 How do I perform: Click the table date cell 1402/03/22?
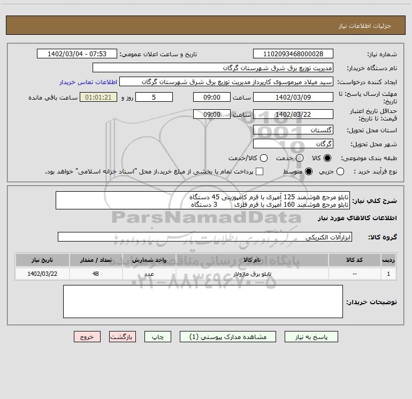pyautogui.click(x=42, y=274)
